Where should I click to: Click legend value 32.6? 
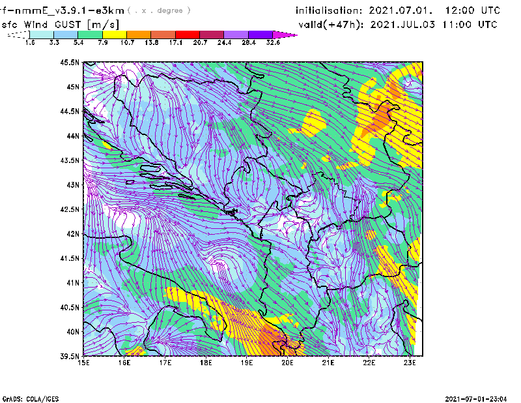pos(273,42)
